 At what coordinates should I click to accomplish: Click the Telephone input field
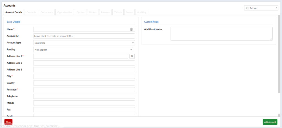tap(84, 96)
